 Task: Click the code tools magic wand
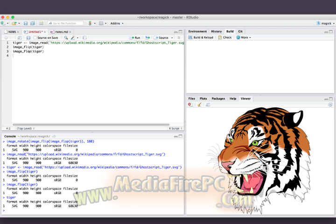pyautogui.click(x=73, y=38)
